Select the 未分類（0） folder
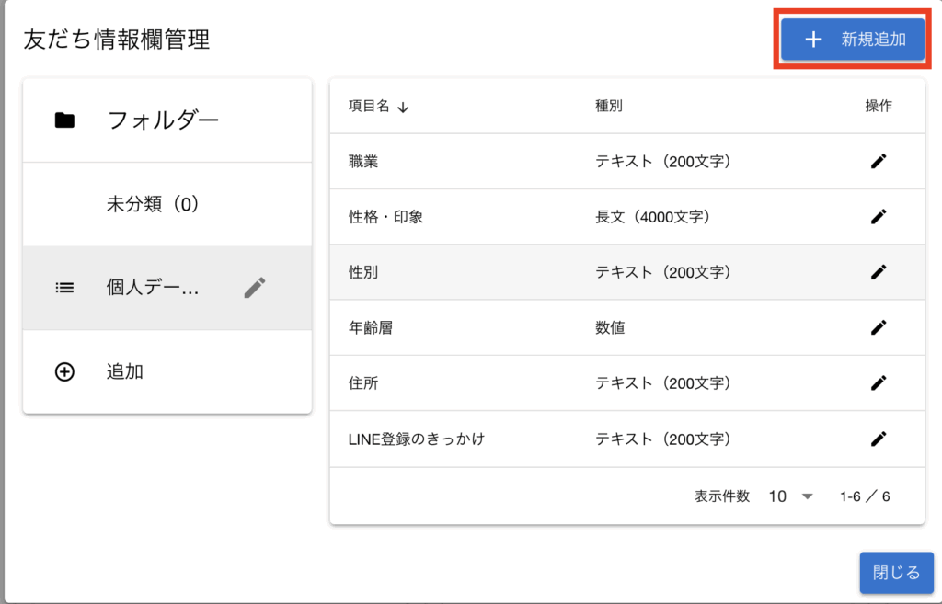The image size is (942, 604). (153, 204)
